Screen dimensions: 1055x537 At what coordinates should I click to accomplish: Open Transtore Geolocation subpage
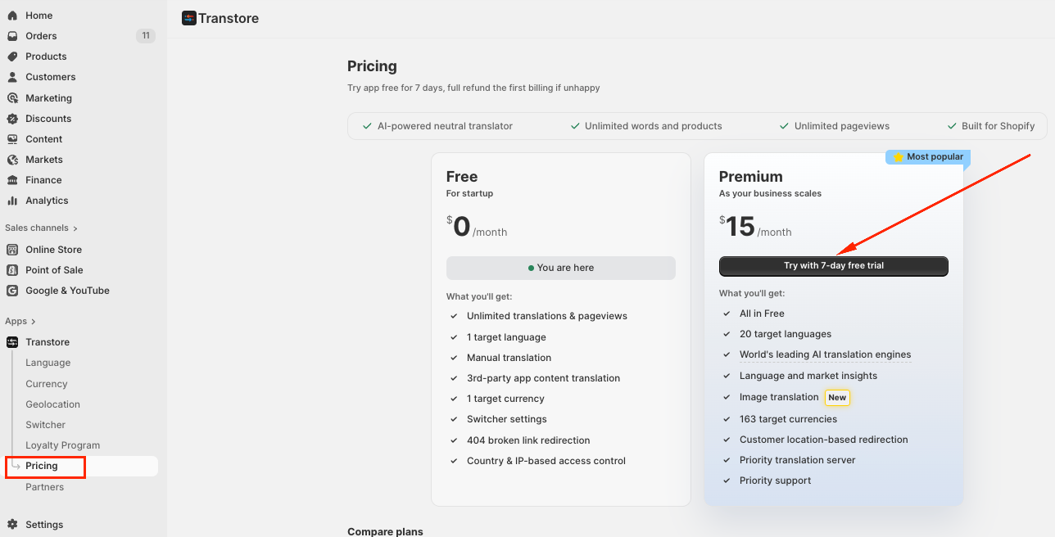tap(52, 404)
